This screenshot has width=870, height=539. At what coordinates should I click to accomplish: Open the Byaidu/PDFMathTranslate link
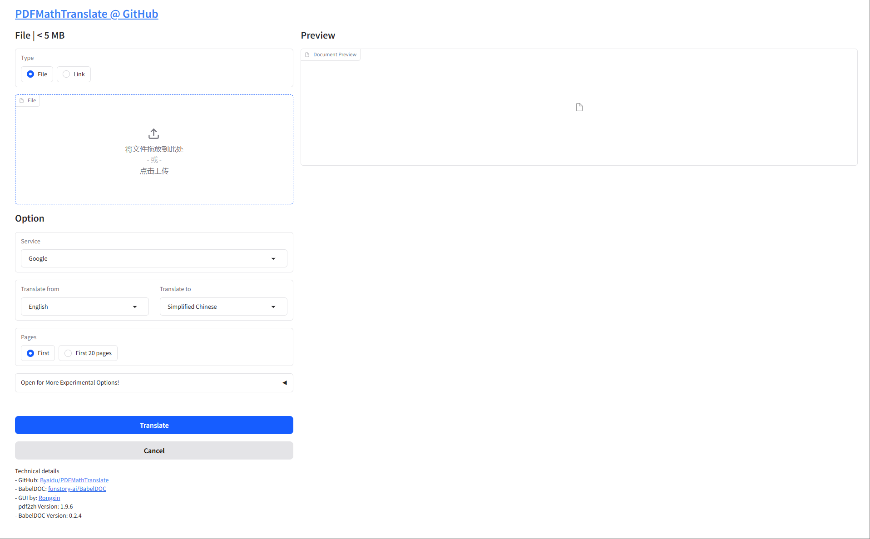coord(74,480)
